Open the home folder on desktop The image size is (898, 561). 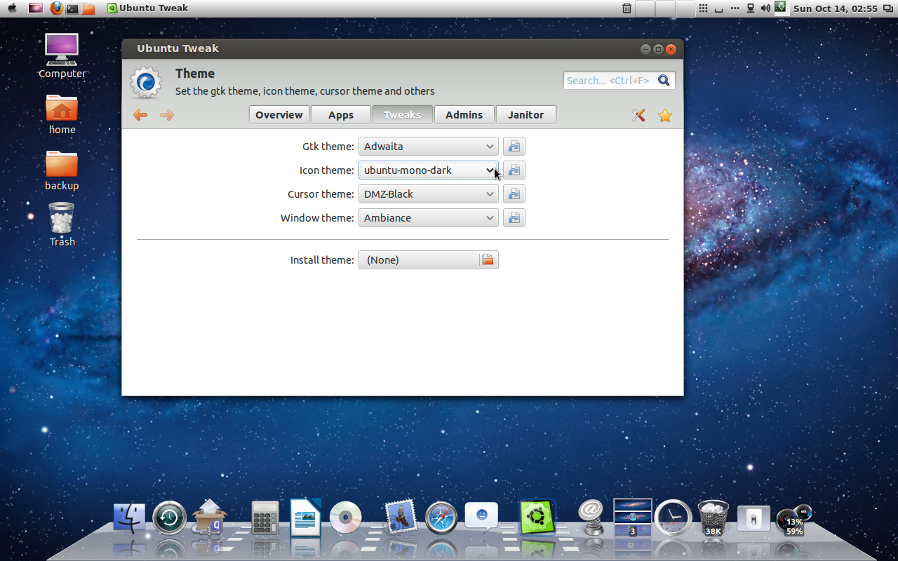coord(62,114)
